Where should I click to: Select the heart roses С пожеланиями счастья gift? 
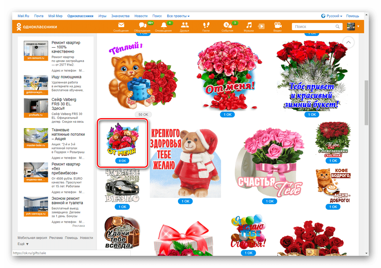[333, 140]
